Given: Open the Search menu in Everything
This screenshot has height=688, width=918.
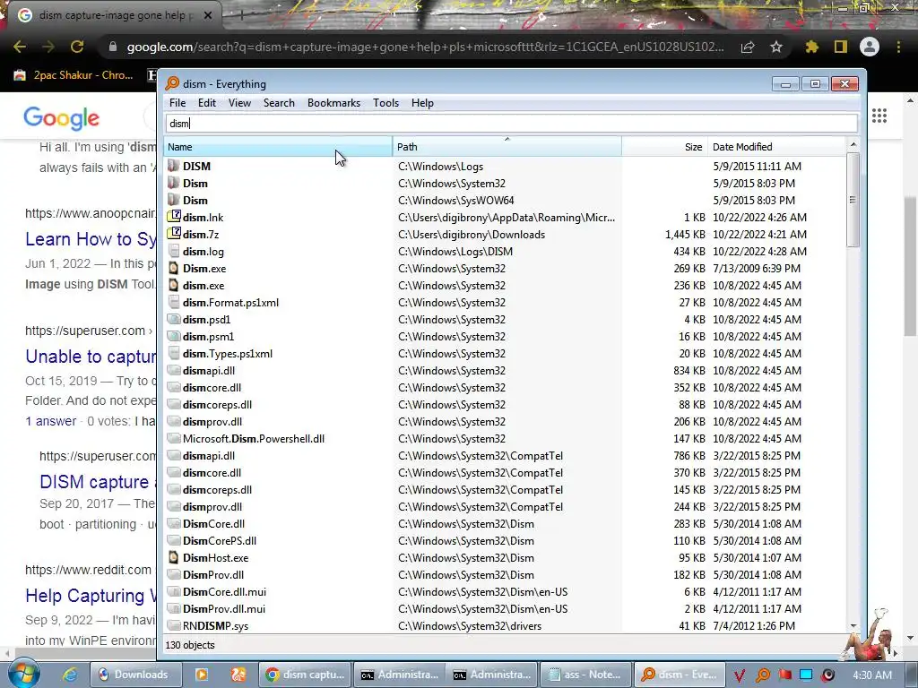Looking at the screenshot, I should tap(279, 103).
